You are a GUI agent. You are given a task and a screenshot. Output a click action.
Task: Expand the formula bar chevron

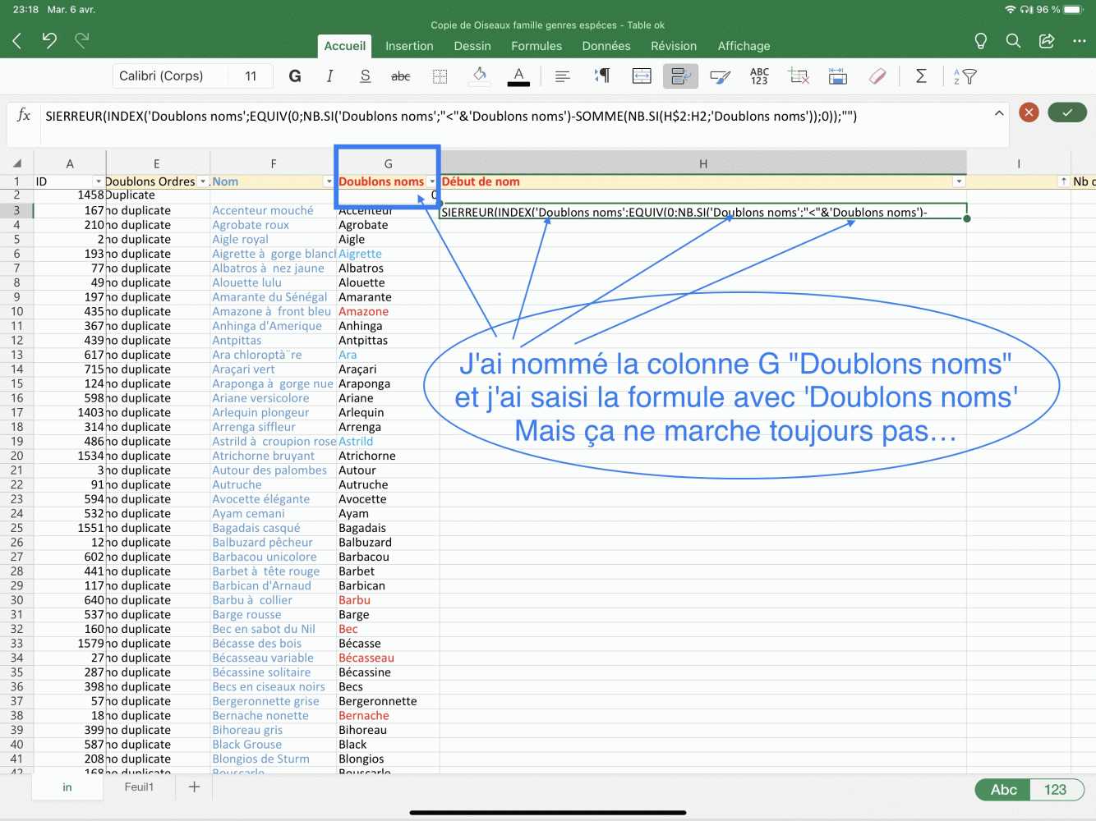click(x=999, y=113)
